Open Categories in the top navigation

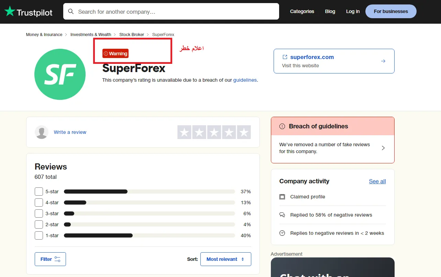(302, 12)
